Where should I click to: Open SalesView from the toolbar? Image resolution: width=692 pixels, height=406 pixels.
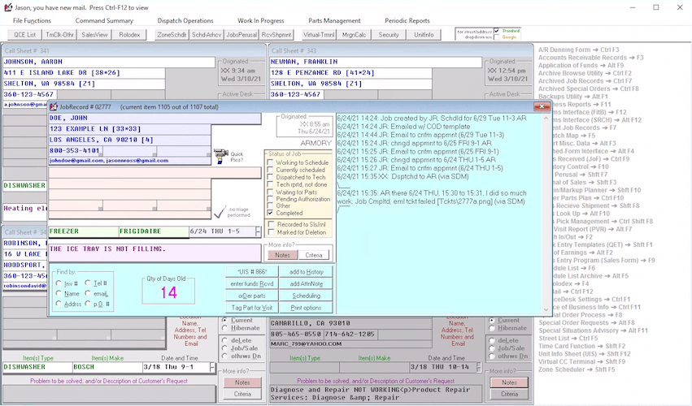tap(94, 35)
